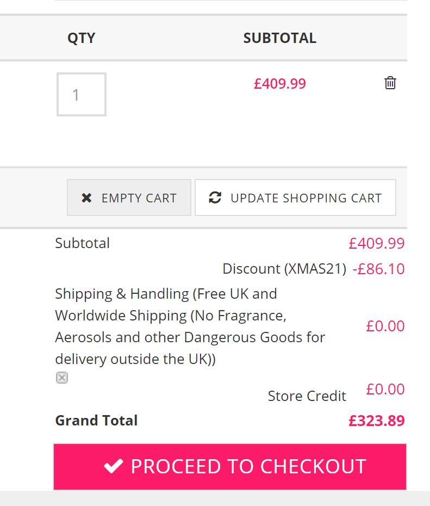Click the Grand Total label

[x=96, y=421]
